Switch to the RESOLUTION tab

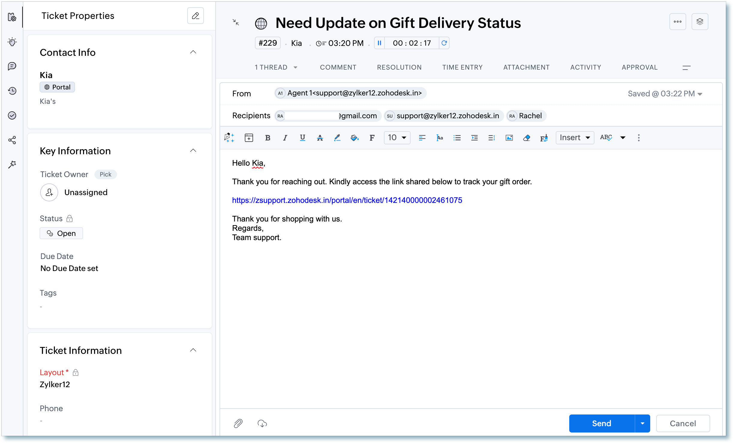tap(399, 67)
